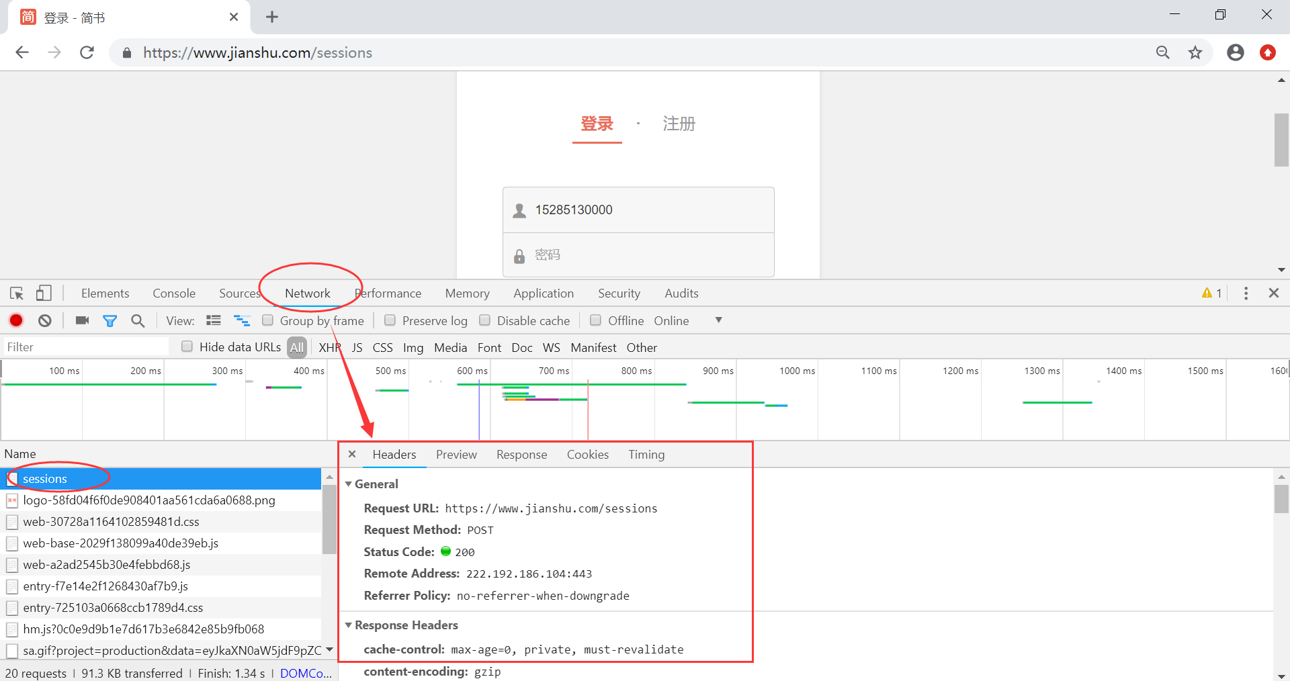Switch to 注册 registration link
Image resolution: width=1290 pixels, height=681 pixels.
(x=679, y=124)
